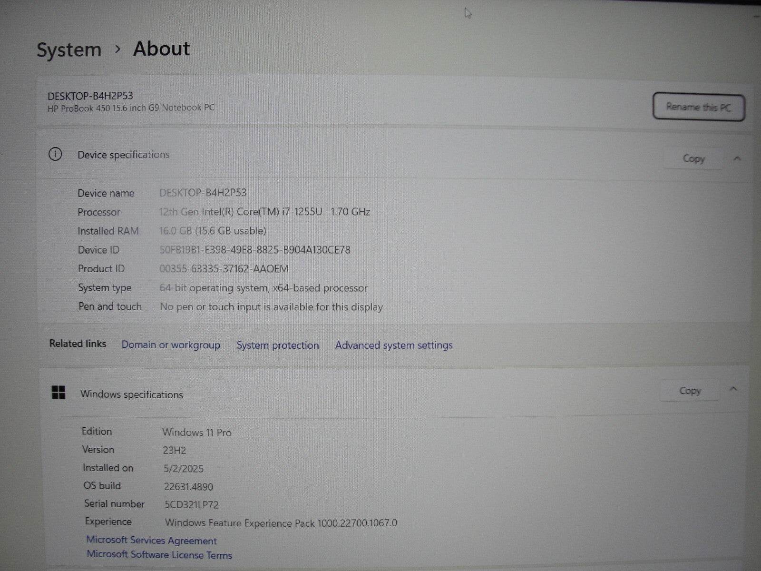Open Domain or workgroup settings
This screenshot has width=761, height=571.
coord(171,345)
